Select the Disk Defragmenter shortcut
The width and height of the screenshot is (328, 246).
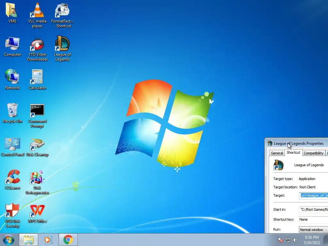37,182
